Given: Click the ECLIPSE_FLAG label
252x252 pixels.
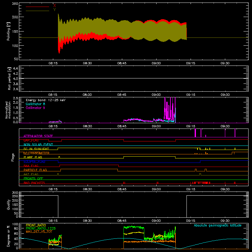Looking at the screenshot, I should click(34, 162).
